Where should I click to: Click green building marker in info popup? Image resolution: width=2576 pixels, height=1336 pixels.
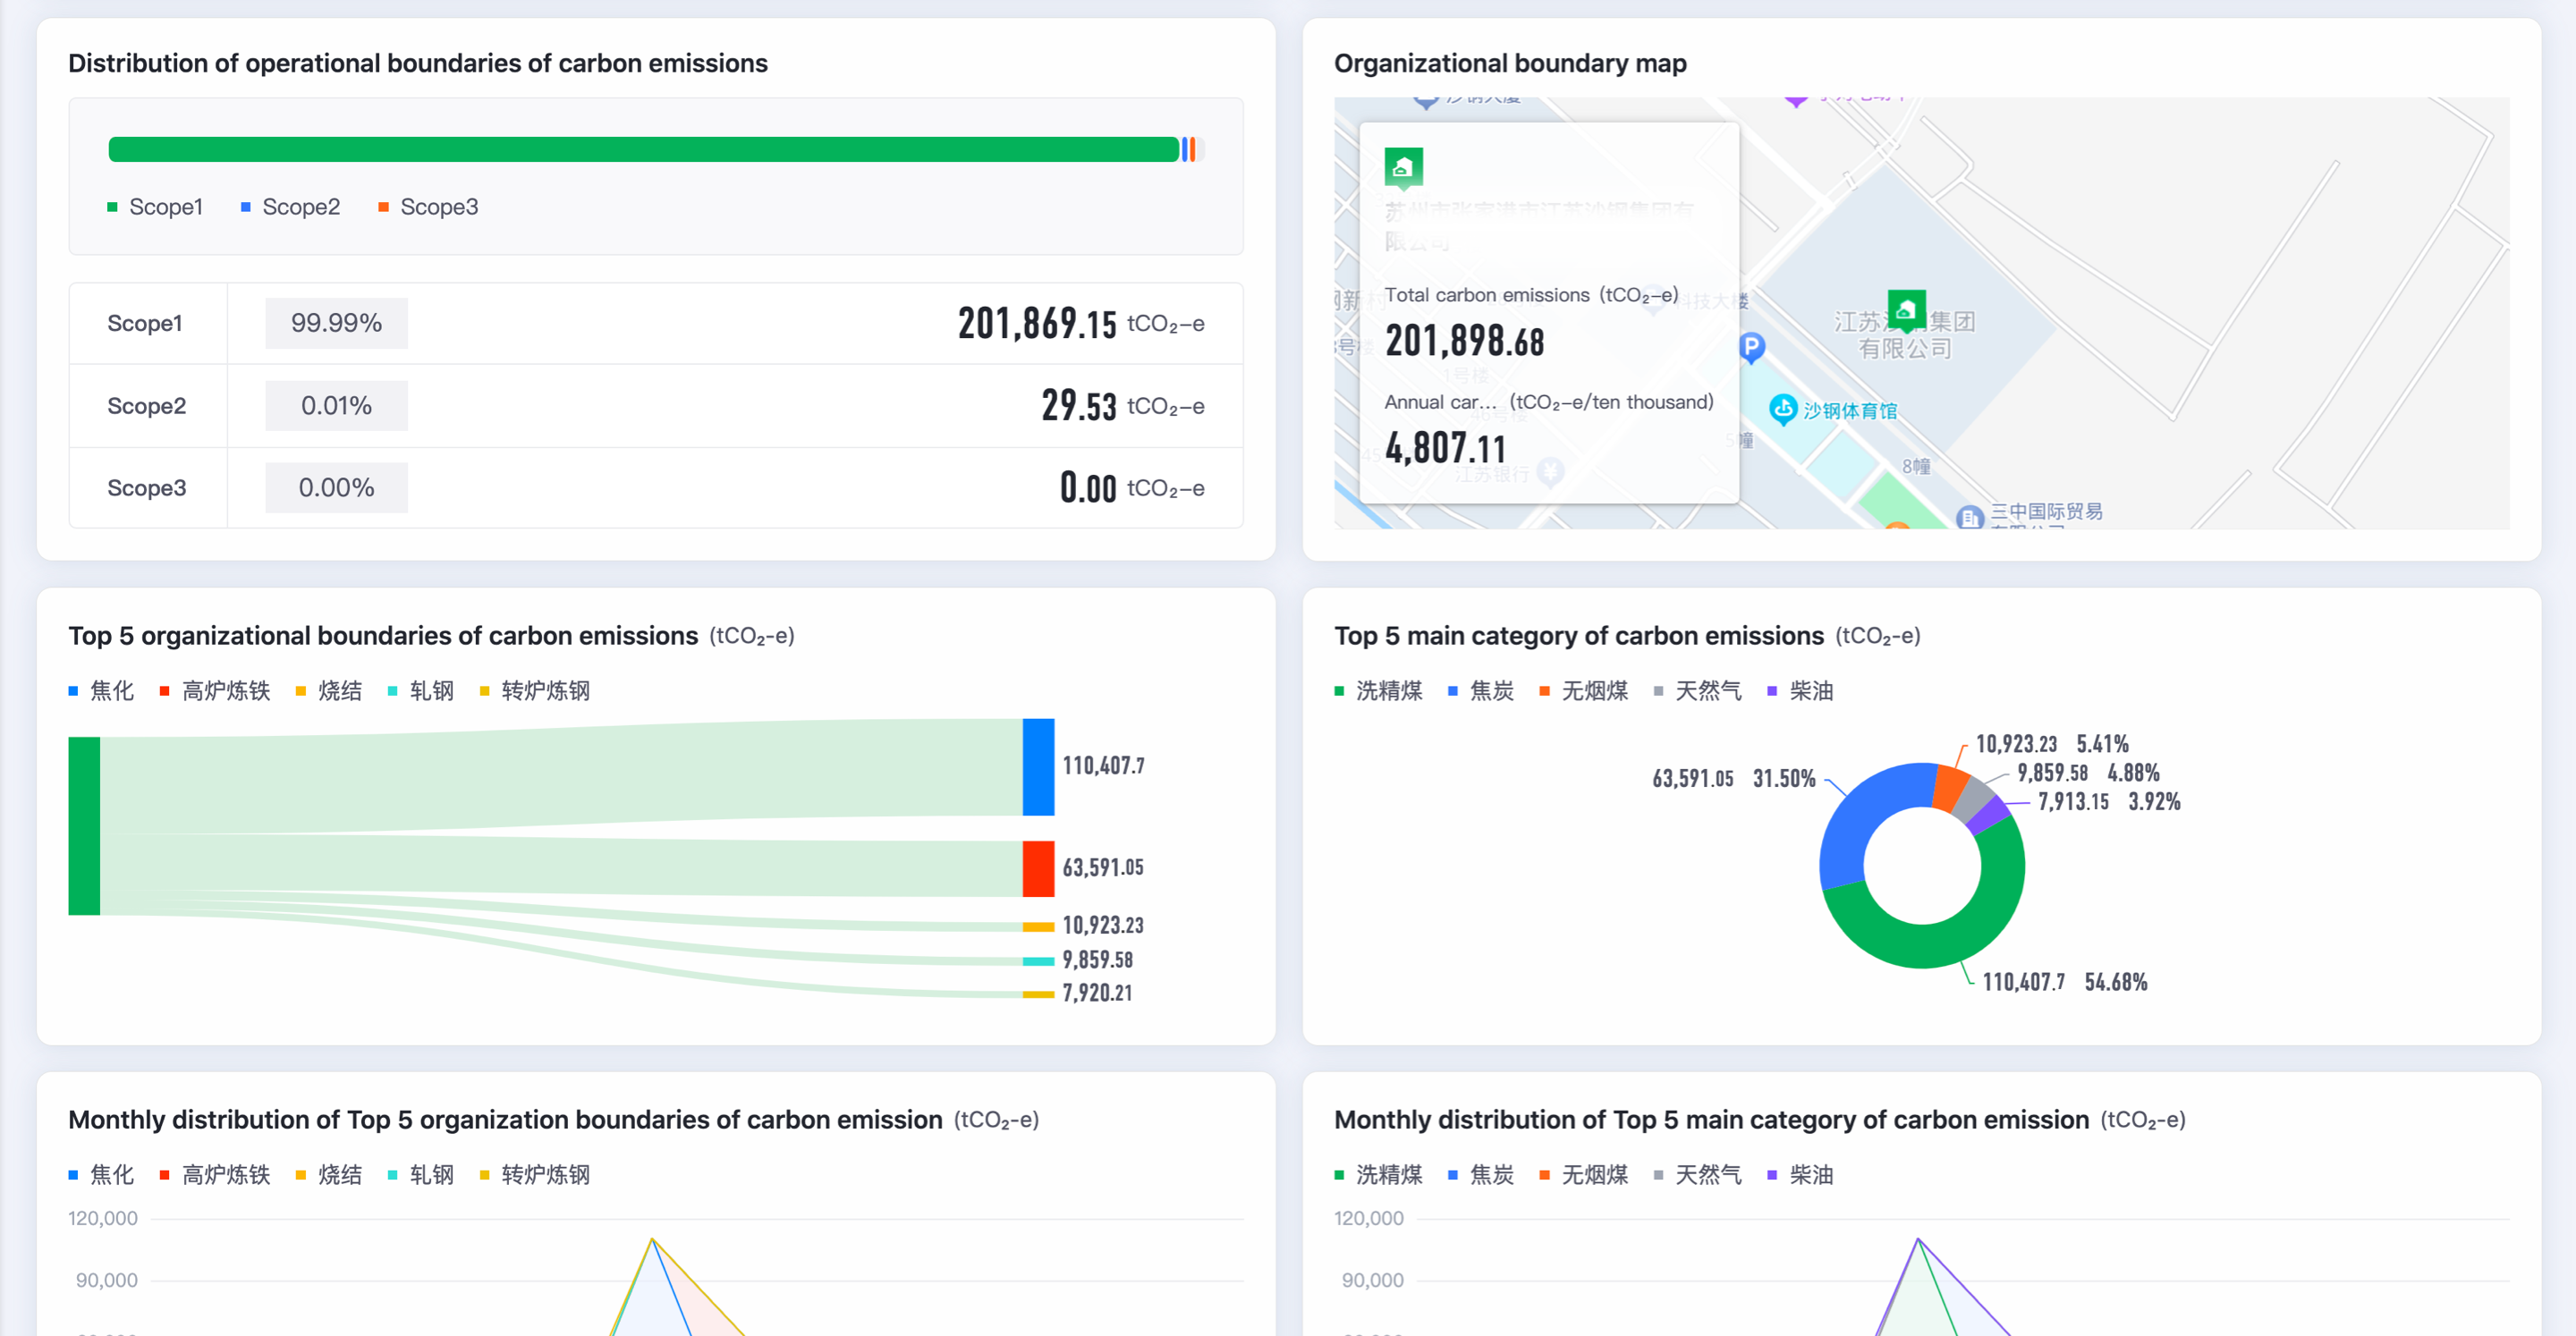[x=1403, y=167]
